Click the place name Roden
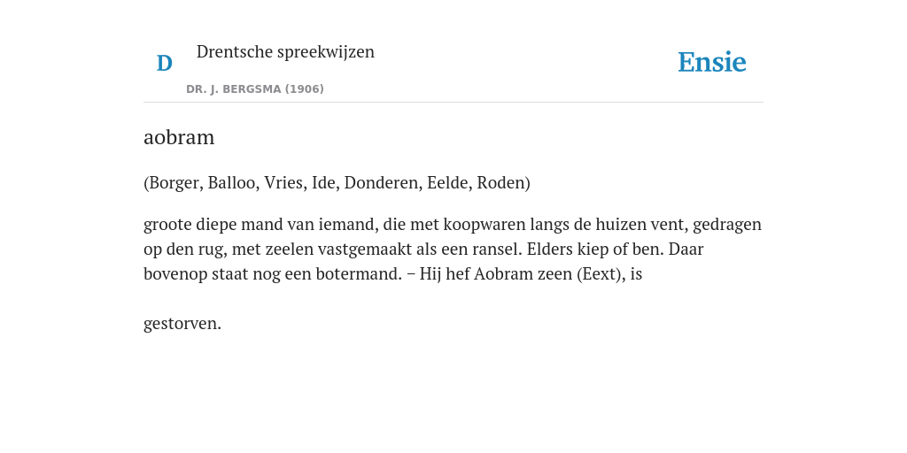907x453 pixels. [500, 183]
